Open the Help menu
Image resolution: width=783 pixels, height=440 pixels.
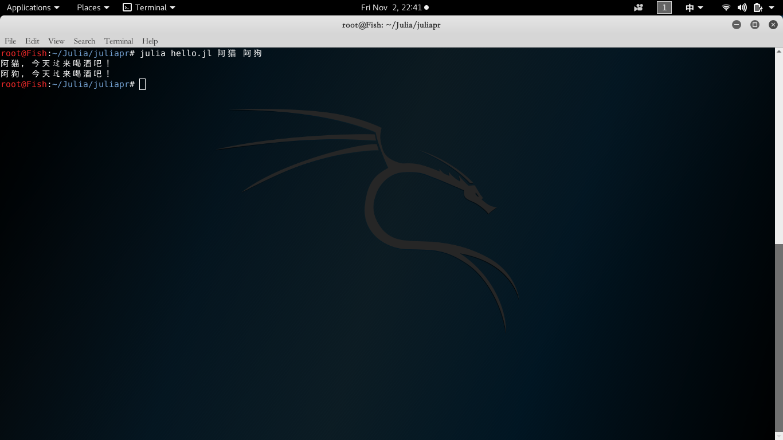point(150,41)
